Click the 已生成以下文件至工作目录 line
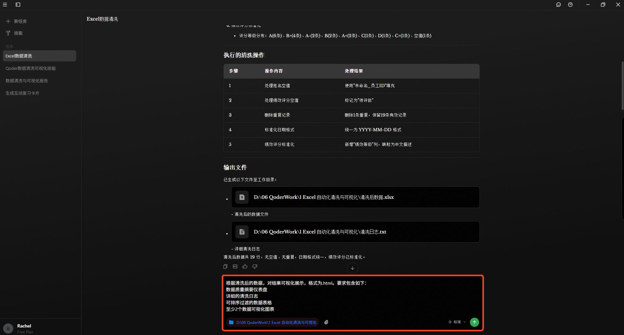This screenshot has width=624, height=335. pyautogui.click(x=250, y=180)
